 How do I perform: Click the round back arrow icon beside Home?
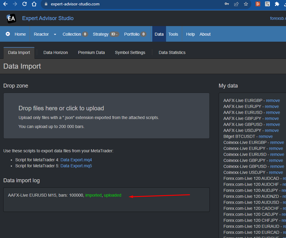click(8, 34)
